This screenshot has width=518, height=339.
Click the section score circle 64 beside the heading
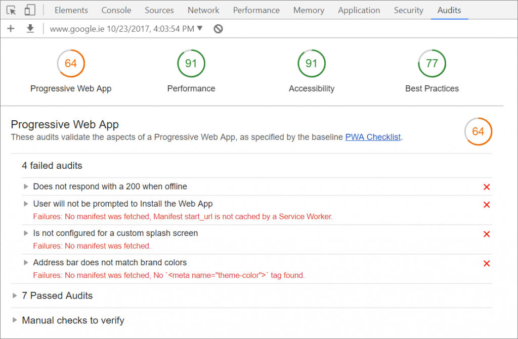(478, 131)
